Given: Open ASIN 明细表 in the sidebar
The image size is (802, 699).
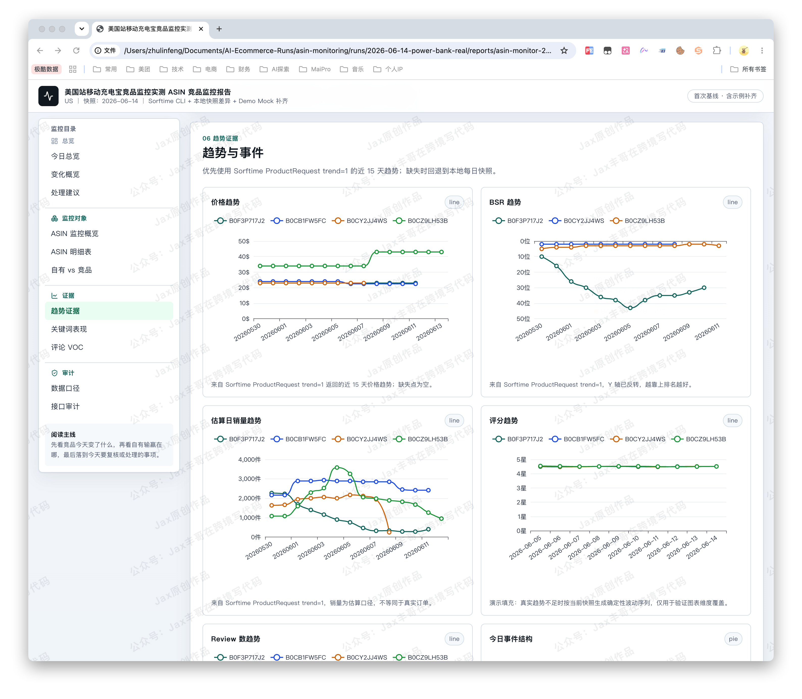Looking at the screenshot, I should pos(109,252).
